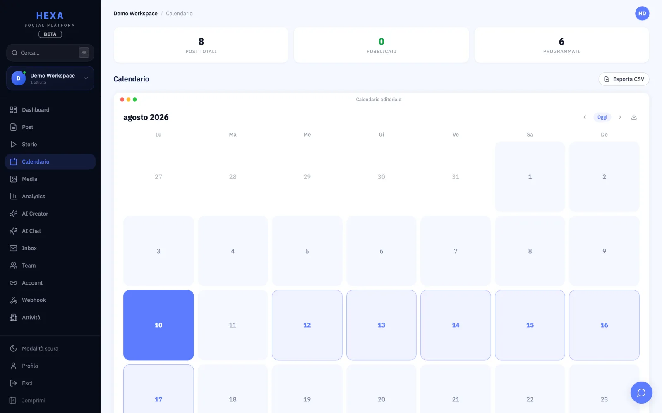
Task: Click the HEXA logo
Action: click(50, 16)
